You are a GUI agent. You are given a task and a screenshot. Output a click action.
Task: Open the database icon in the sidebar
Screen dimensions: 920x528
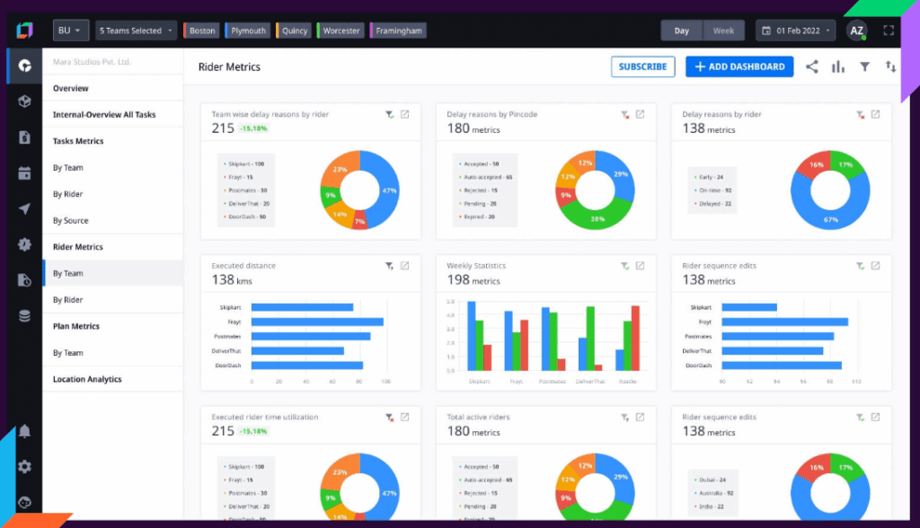24,315
